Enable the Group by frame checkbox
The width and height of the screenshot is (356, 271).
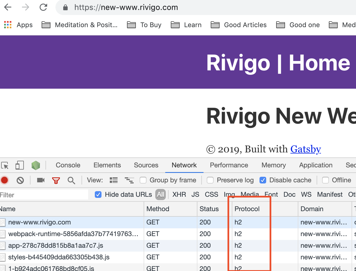[143, 180]
